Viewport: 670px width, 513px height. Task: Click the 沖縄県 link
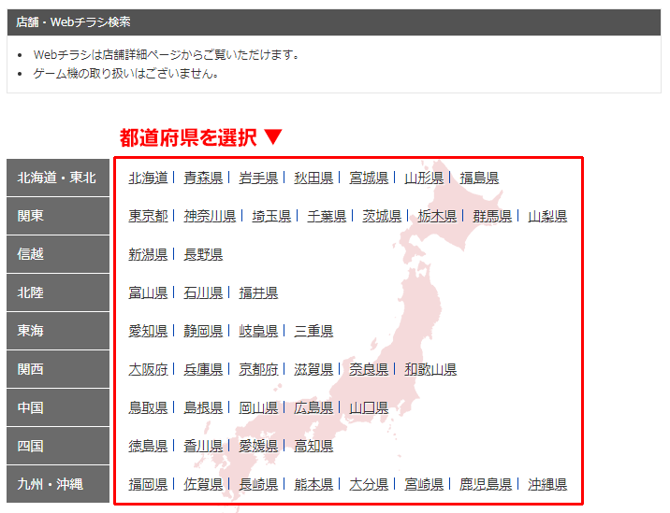tap(547, 485)
